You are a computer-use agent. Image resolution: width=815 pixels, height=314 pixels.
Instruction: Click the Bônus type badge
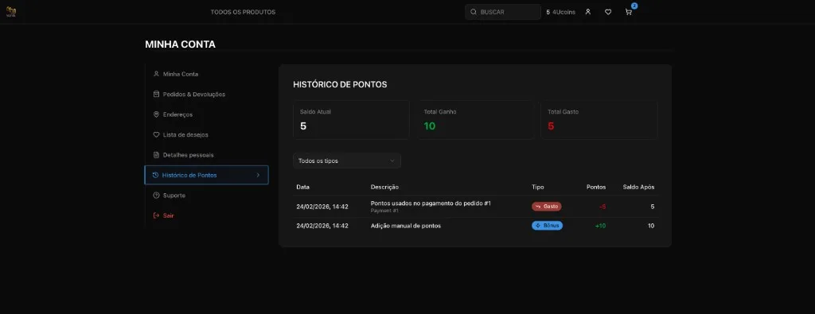547,226
